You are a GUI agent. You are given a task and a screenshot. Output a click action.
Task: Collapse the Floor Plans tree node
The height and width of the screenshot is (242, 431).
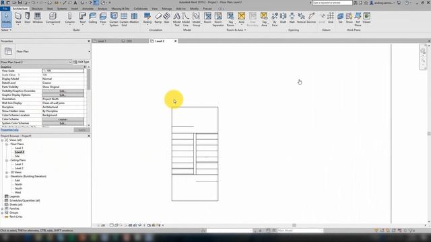pos(7,144)
